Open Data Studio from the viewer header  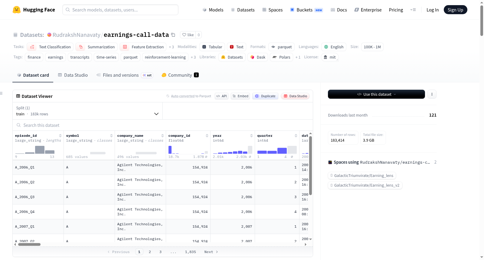(295, 96)
